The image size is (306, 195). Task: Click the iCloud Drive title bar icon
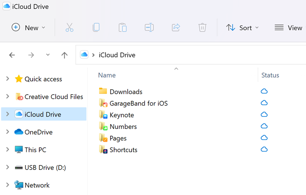[7, 6]
